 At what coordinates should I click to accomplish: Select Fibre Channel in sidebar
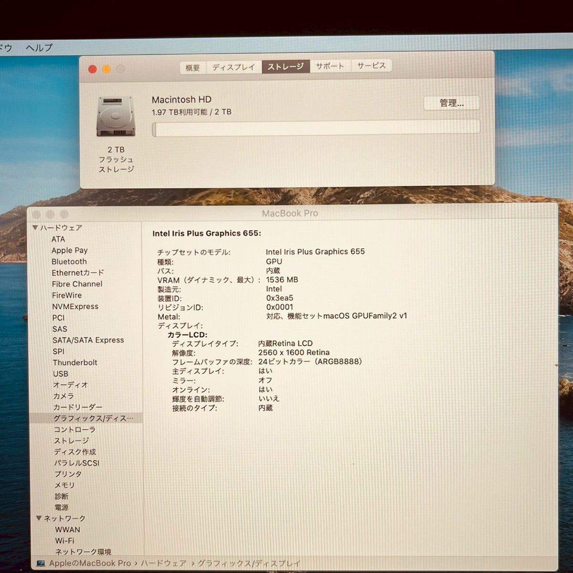pos(77,284)
